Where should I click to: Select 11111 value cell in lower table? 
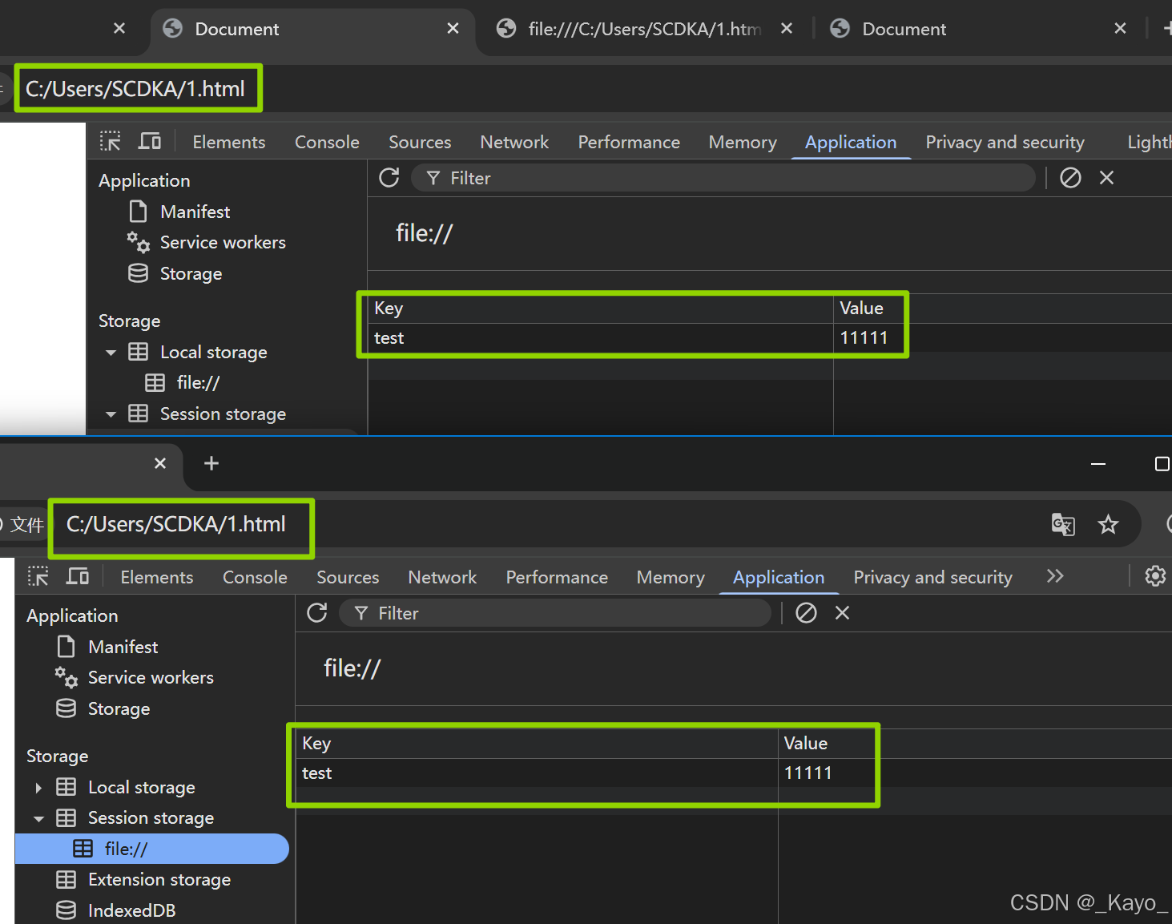click(x=808, y=773)
